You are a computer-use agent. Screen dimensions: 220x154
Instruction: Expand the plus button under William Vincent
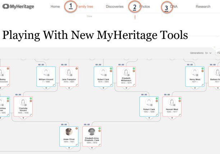[x=46, y=88]
